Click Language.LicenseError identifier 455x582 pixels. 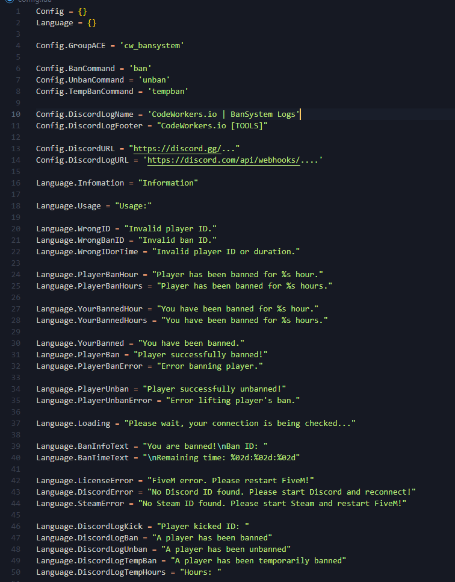coord(84,481)
